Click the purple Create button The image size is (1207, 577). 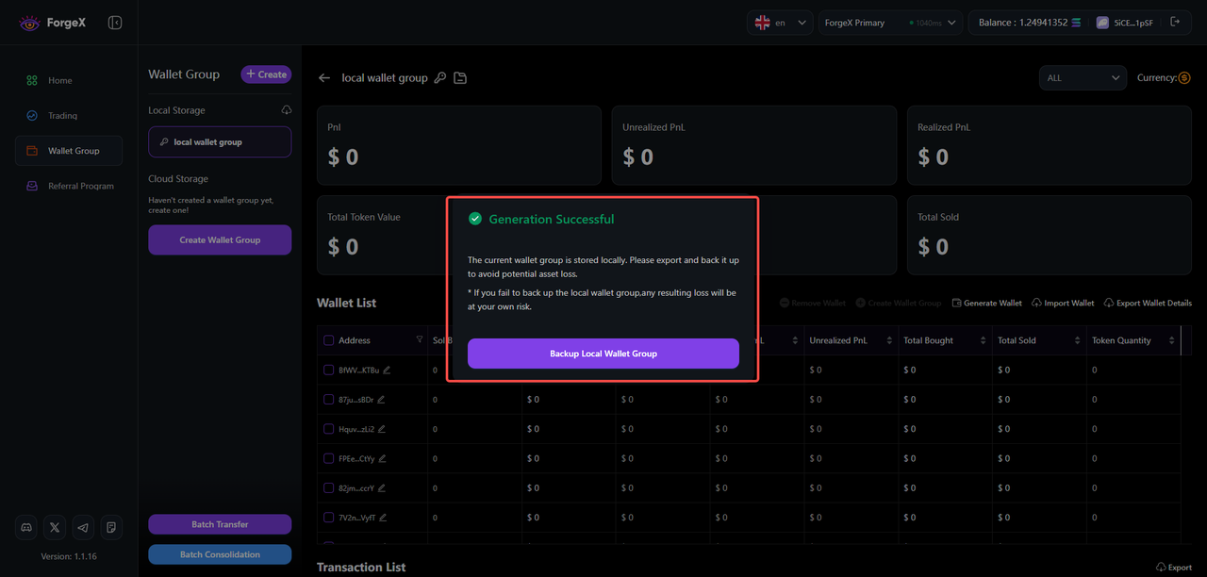point(266,74)
